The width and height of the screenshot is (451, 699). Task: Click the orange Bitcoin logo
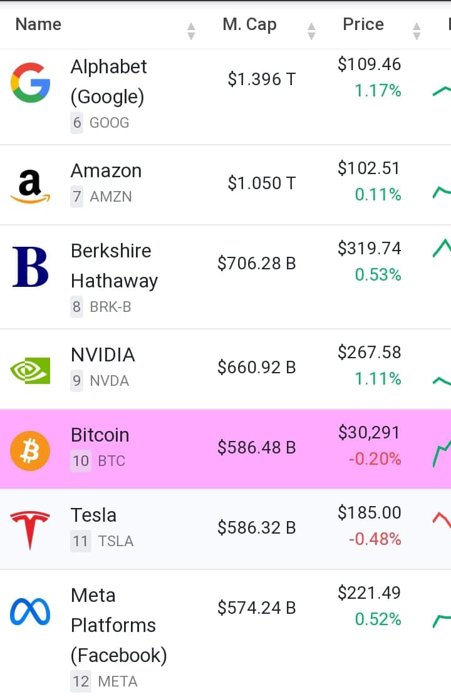(x=30, y=451)
